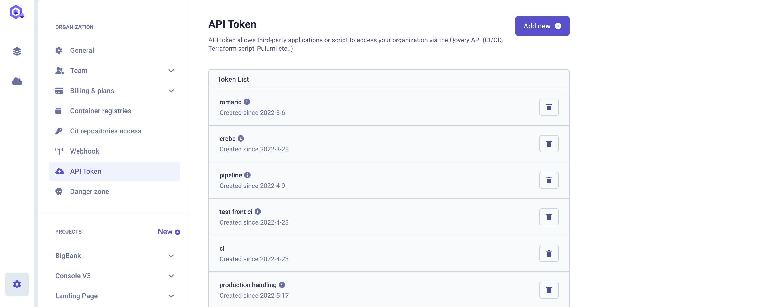The image size is (760, 307).
Task: Delete the romaric API token
Action: pos(549,107)
